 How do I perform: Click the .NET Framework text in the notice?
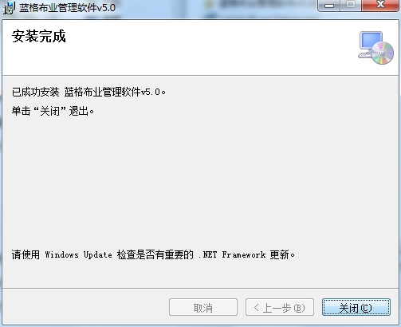coord(232,254)
